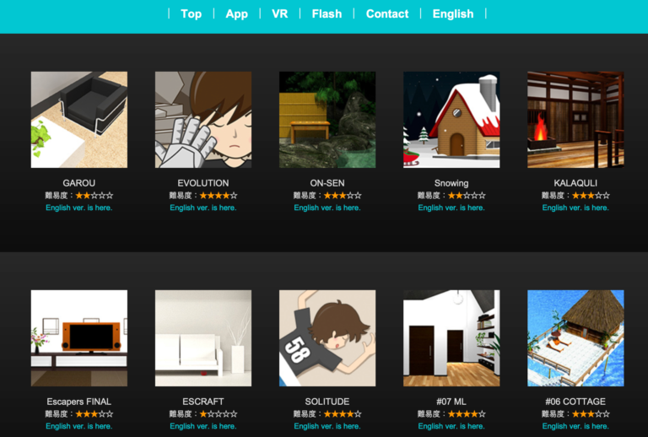The height and width of the screenshot is (437, 648).
Task: Open the Contact page
Action: pos(387,14)
